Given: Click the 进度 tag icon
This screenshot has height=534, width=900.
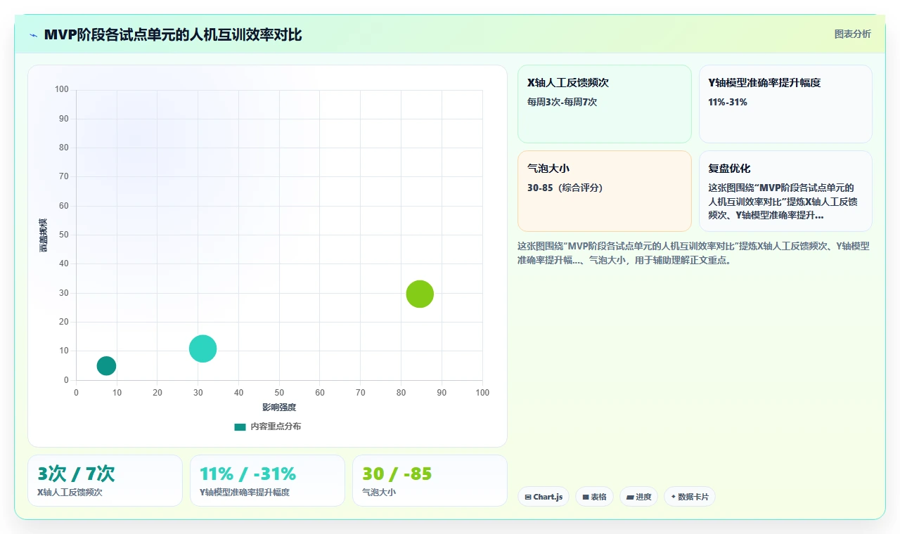Looking at the screenshot, I should tap(630, 497).
